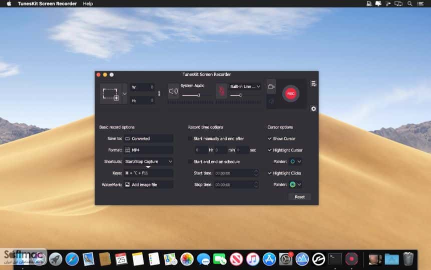
Task: Open the Format MP4 selector
Action: [149, 150]
